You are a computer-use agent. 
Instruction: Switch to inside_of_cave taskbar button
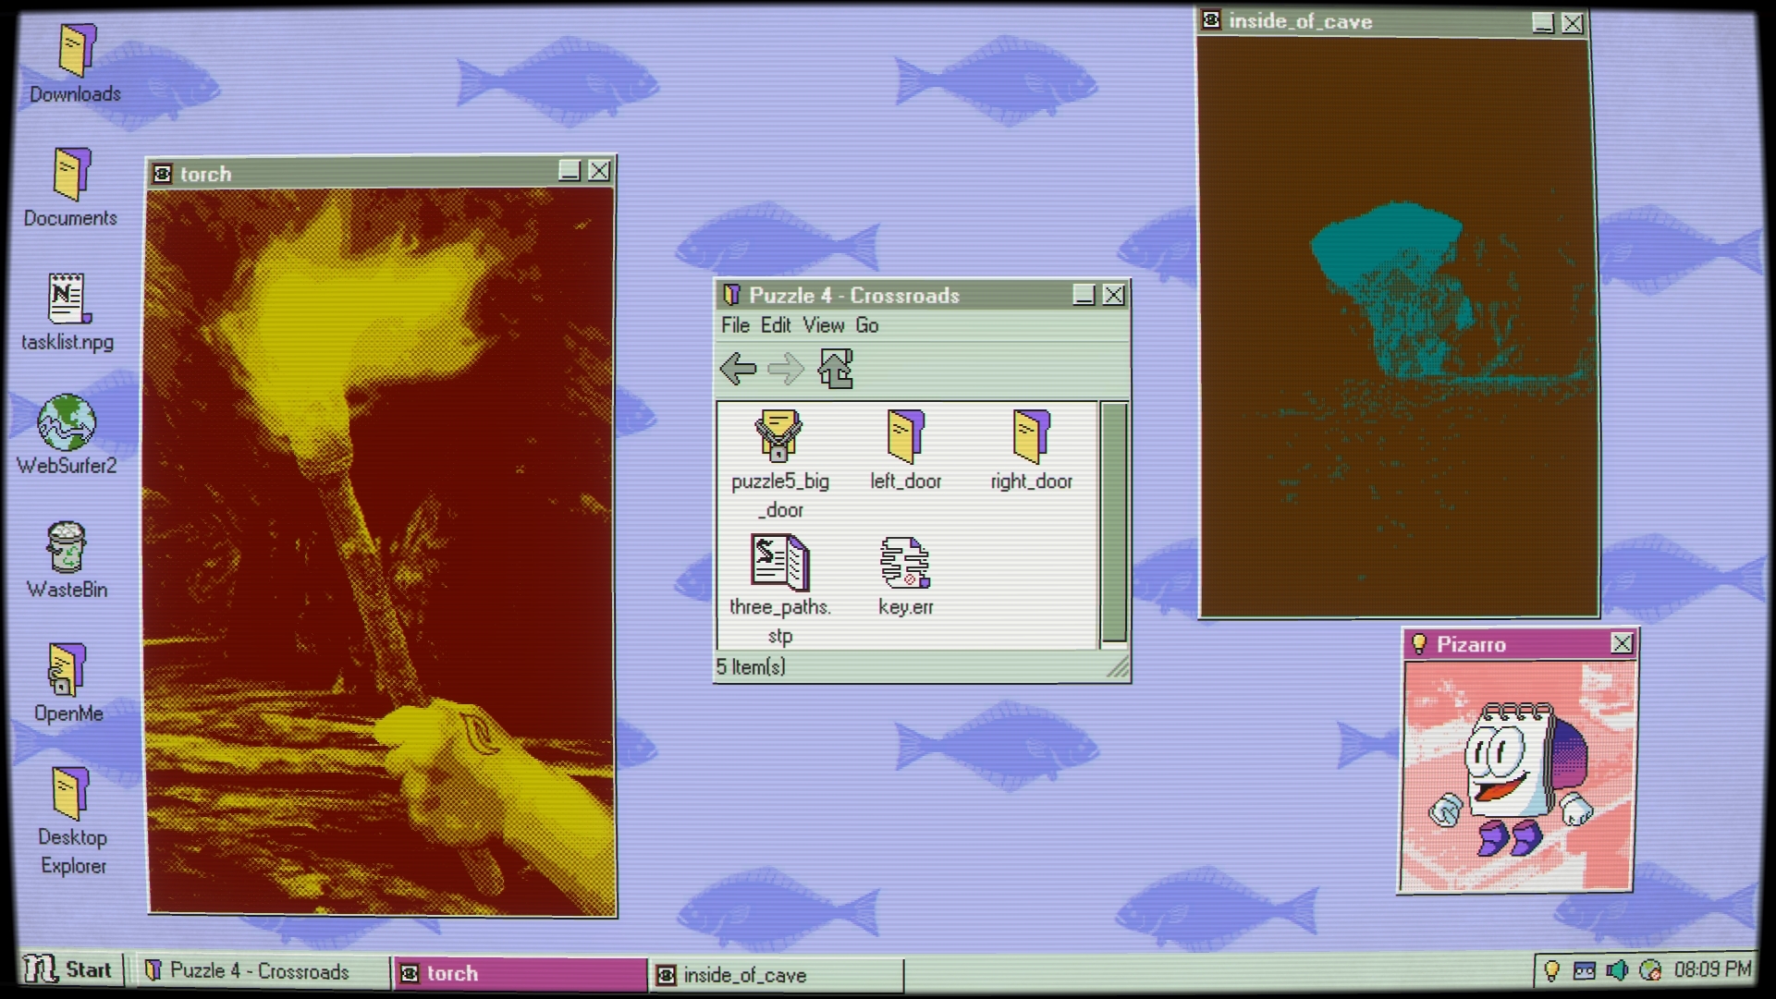coord(775,975)
